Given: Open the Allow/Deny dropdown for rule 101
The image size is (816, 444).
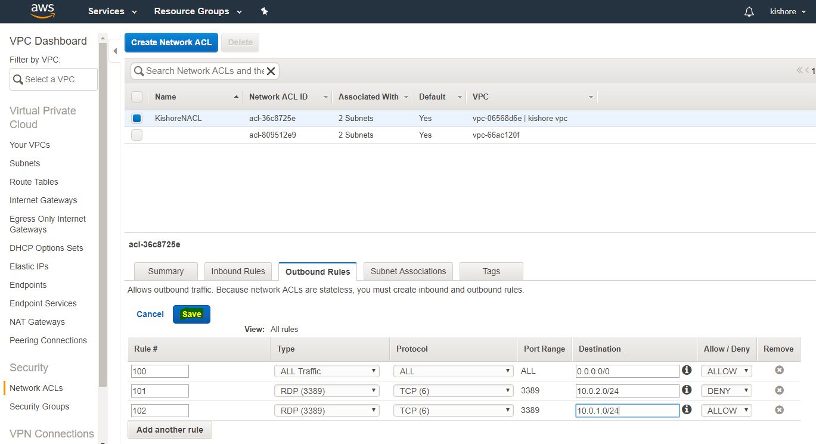Looking at the screenshot, I should 726,391.
